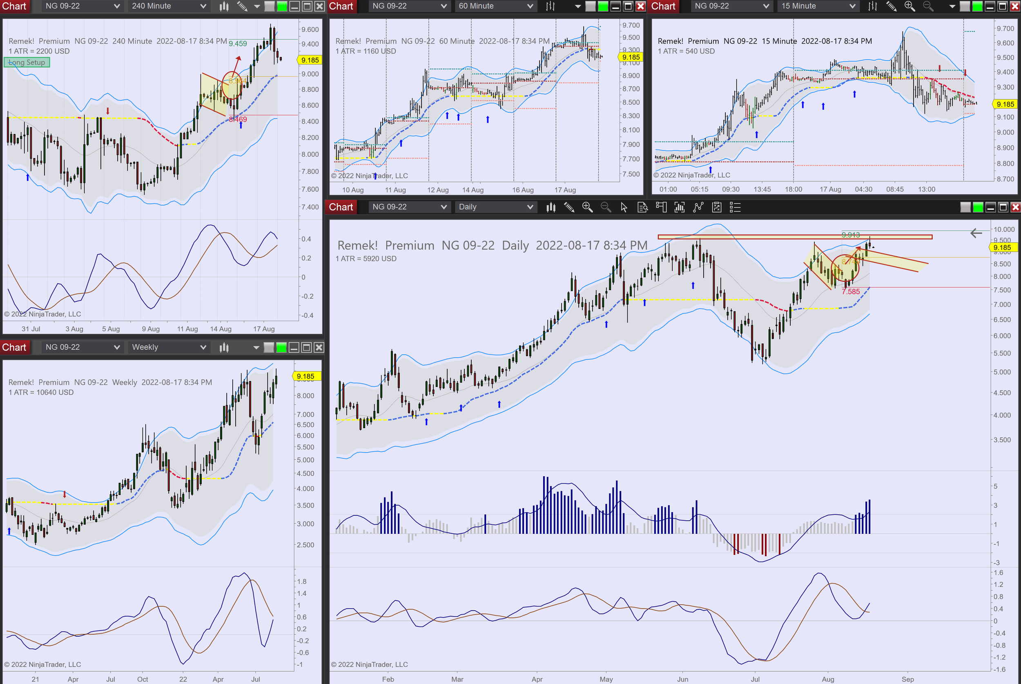This screenshot has height=684, width=1021.
Task: Click the Long Setup label on 240 chart
Action: tap(27, 62)
